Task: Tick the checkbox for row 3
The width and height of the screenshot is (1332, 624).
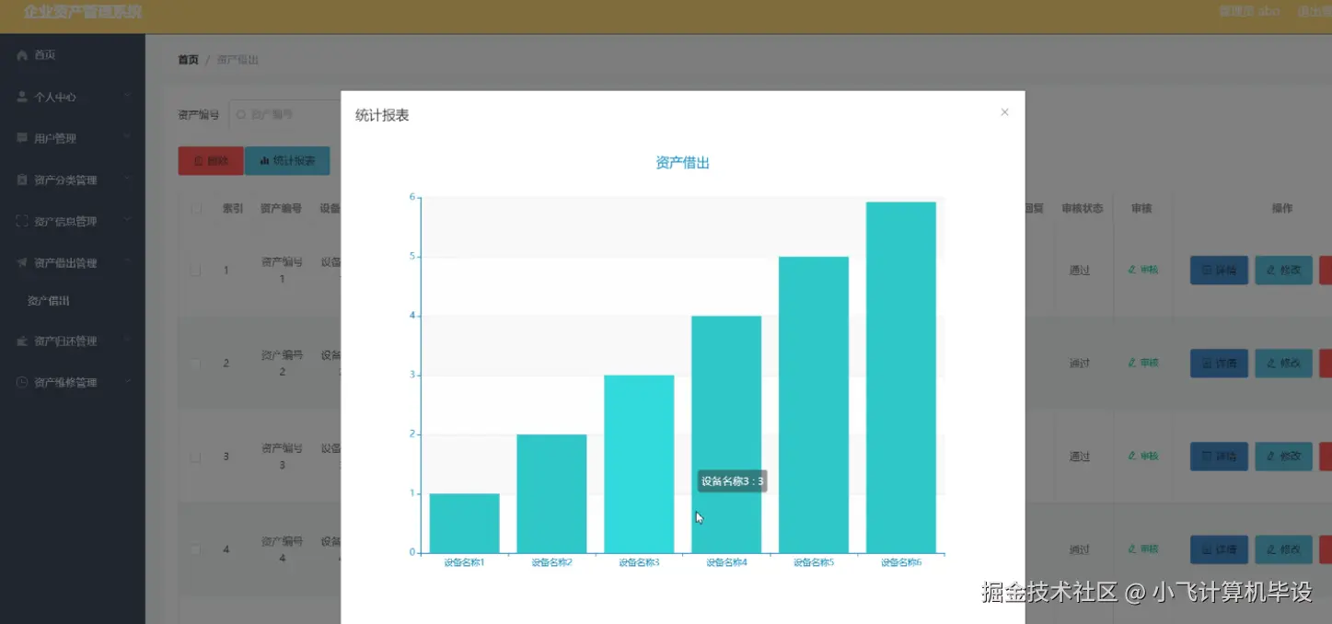Action: [195, 456]
